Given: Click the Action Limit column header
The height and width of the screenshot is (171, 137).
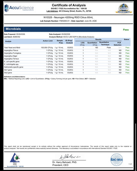Looking at the screenshot, I should pos(48,41).
